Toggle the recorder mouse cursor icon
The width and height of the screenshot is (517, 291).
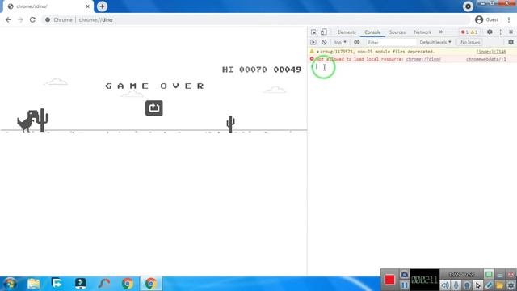[x=477, y=285]
